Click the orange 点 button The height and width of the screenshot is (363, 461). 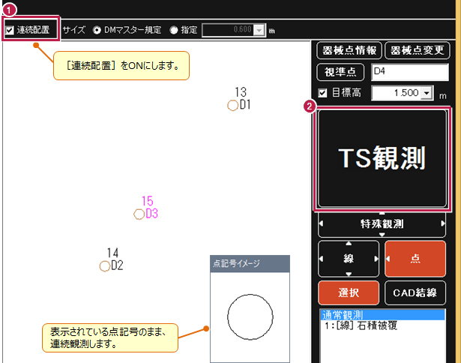point(415,259)
